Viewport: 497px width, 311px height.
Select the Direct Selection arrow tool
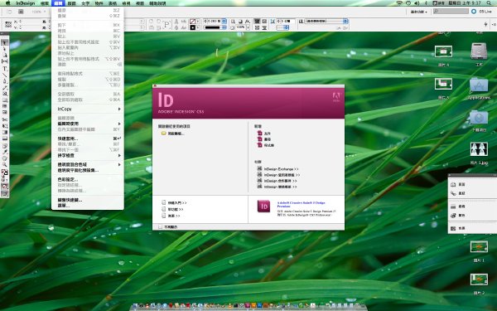tap(5, 49)
